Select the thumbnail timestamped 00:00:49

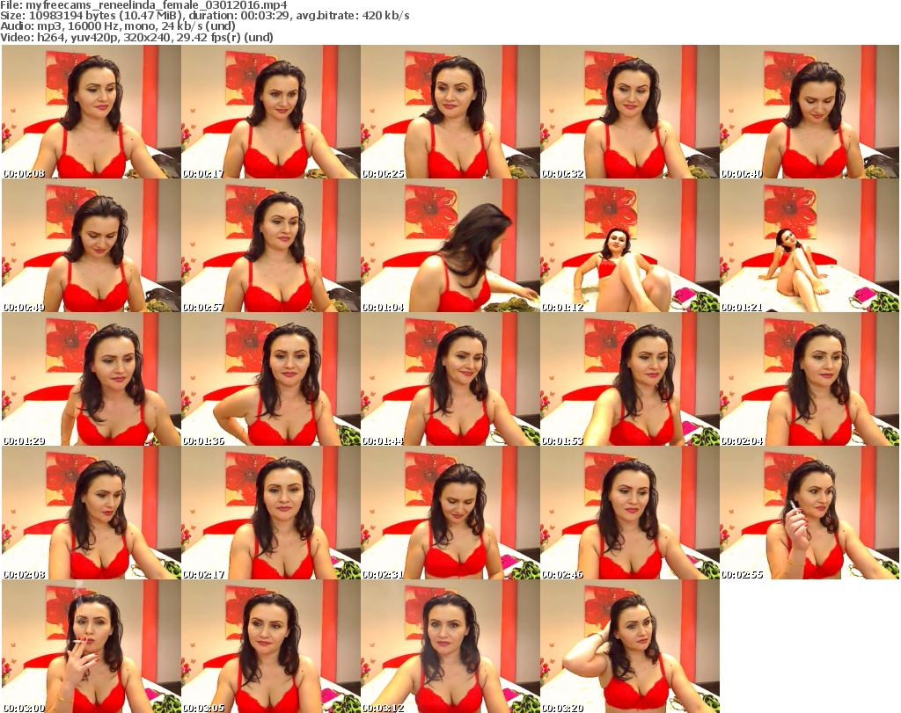click(92, 245)
